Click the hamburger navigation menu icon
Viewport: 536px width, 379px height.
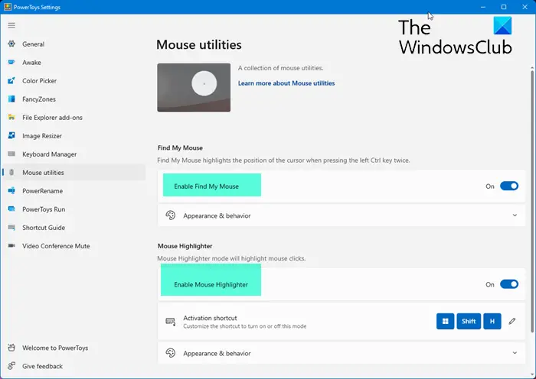pyautogui.click(x=11, y=25)
